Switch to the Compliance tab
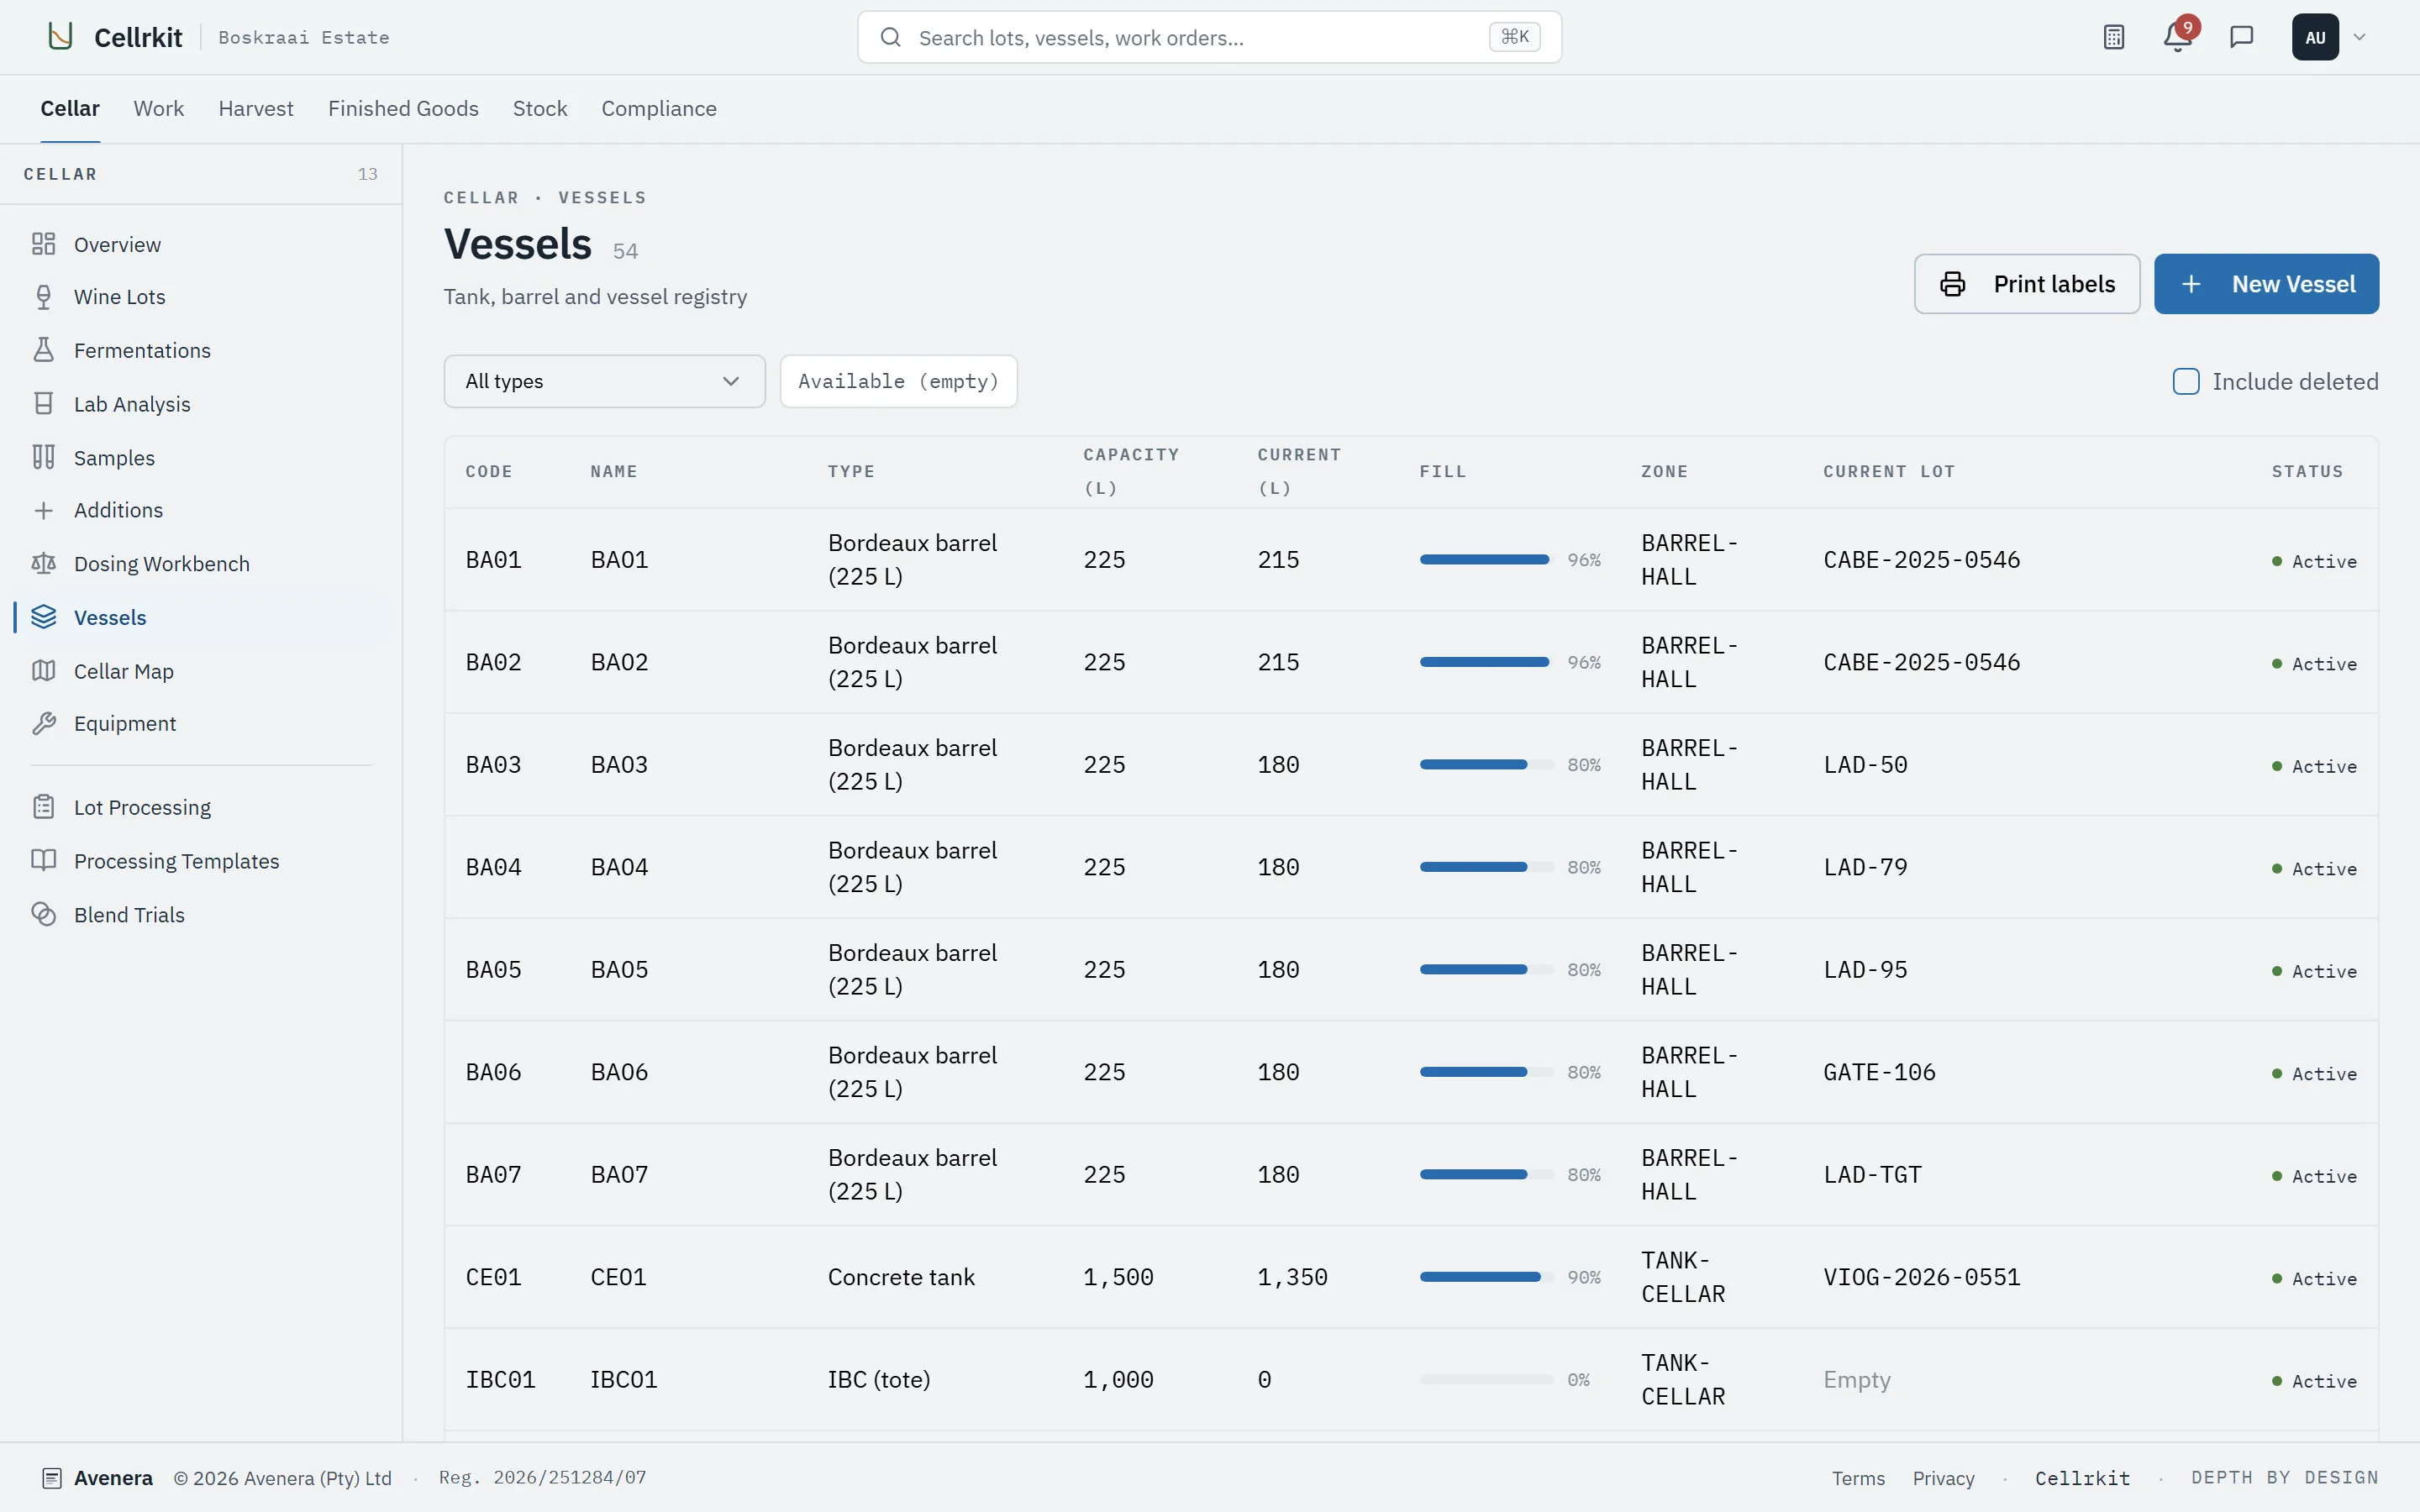 (x=659, y=108)
